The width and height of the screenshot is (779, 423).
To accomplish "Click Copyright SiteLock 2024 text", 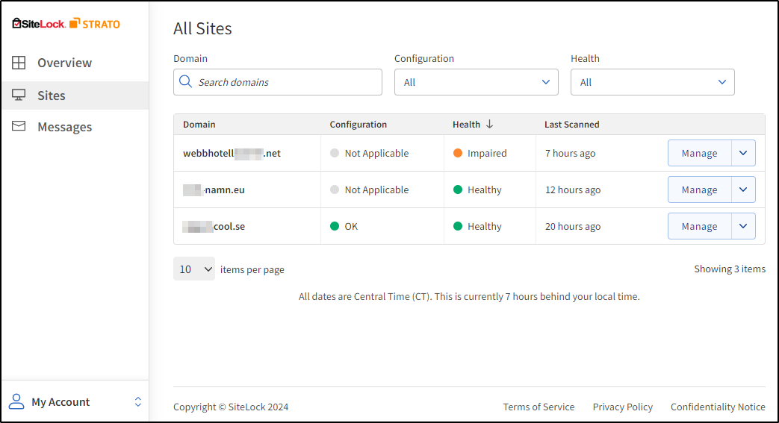I will pos(231,407).
